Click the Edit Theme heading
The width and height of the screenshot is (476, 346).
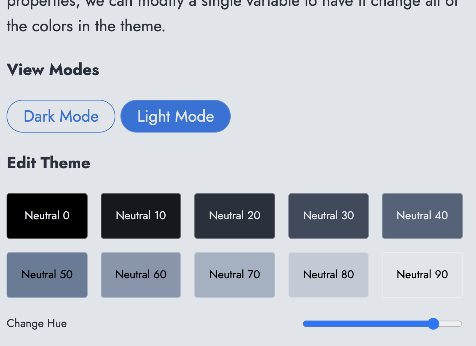coord(48,163)
